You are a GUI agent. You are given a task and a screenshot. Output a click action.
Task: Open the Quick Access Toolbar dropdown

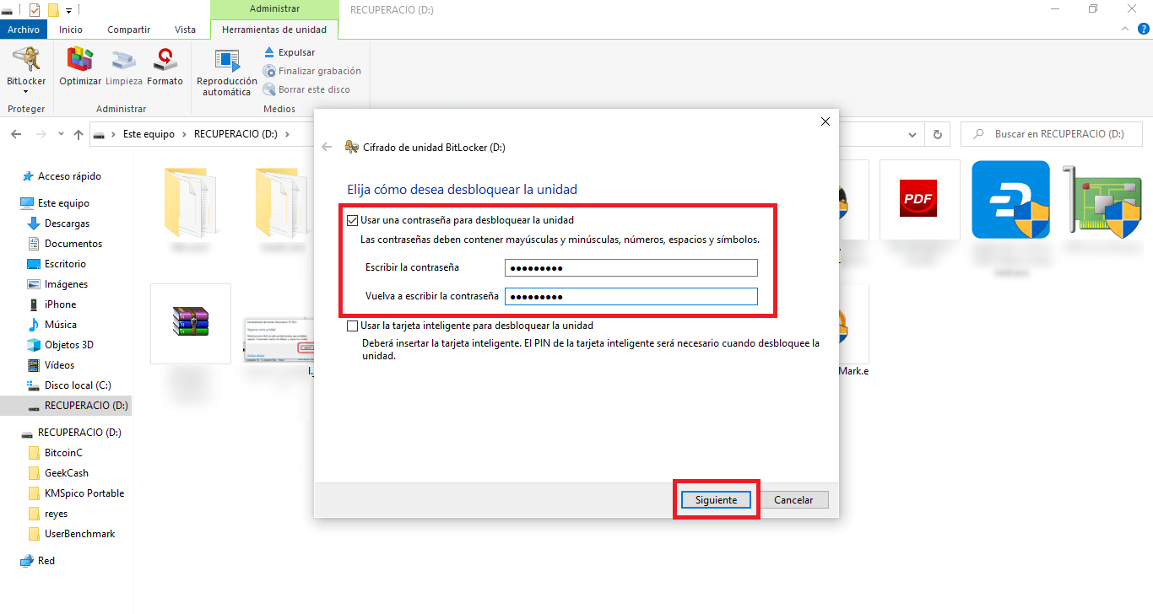coord(68,10)
